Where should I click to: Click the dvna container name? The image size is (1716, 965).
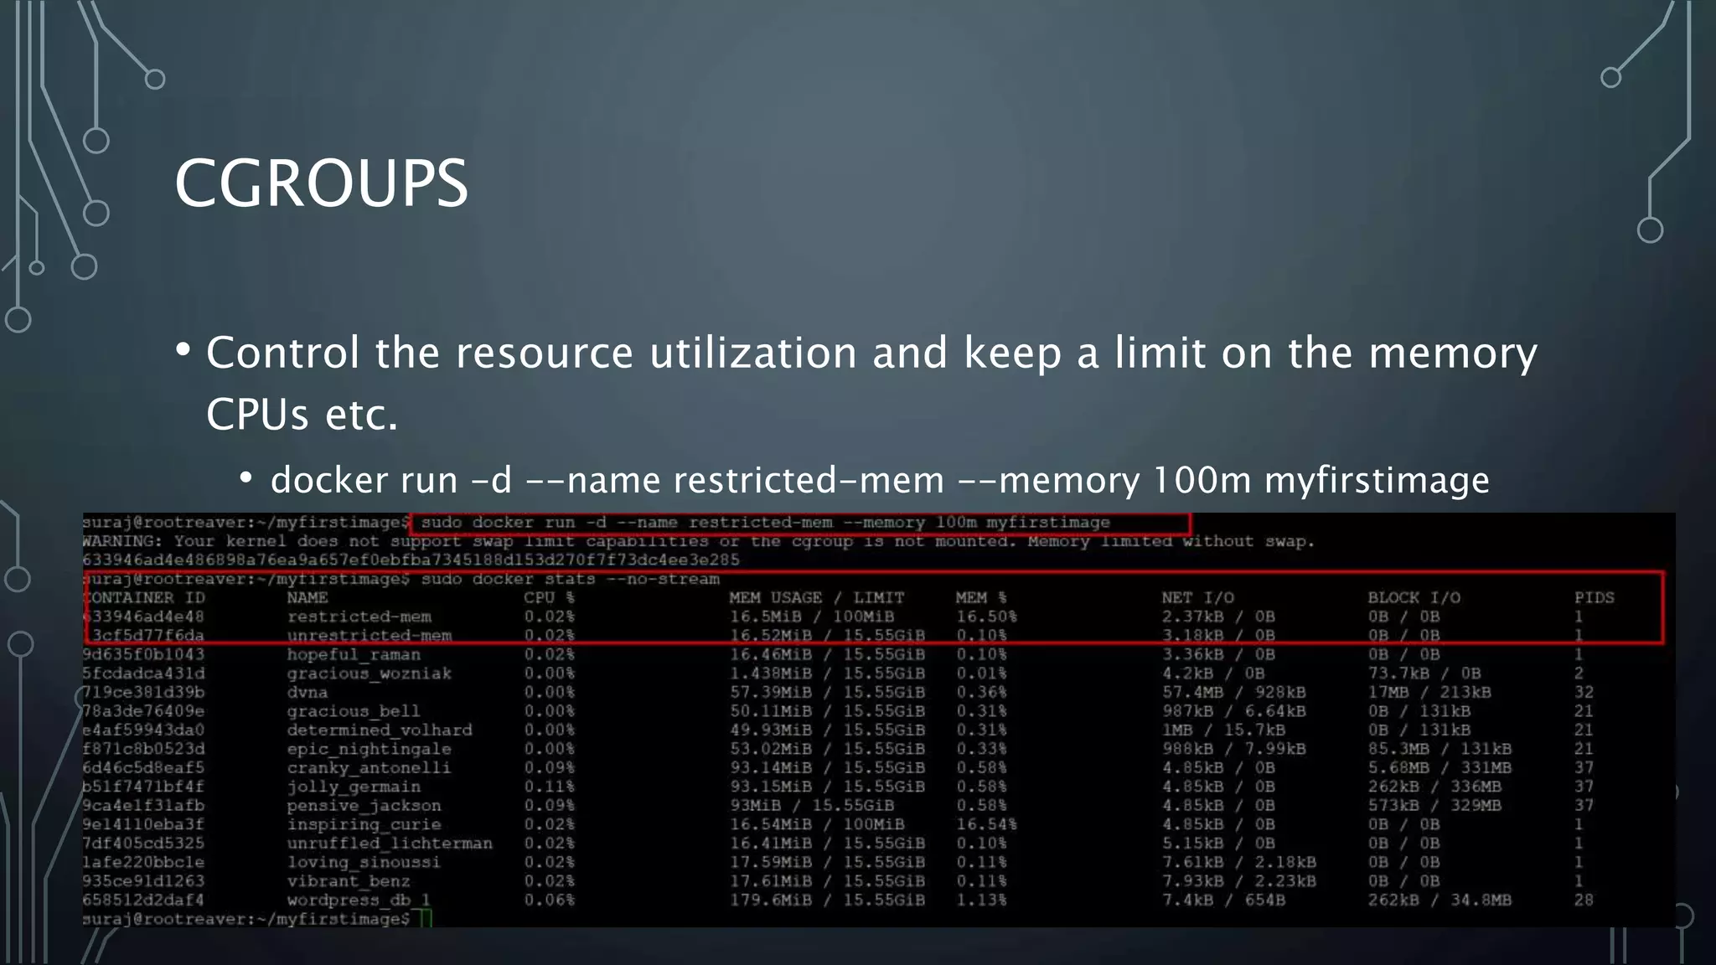(307, 693)
